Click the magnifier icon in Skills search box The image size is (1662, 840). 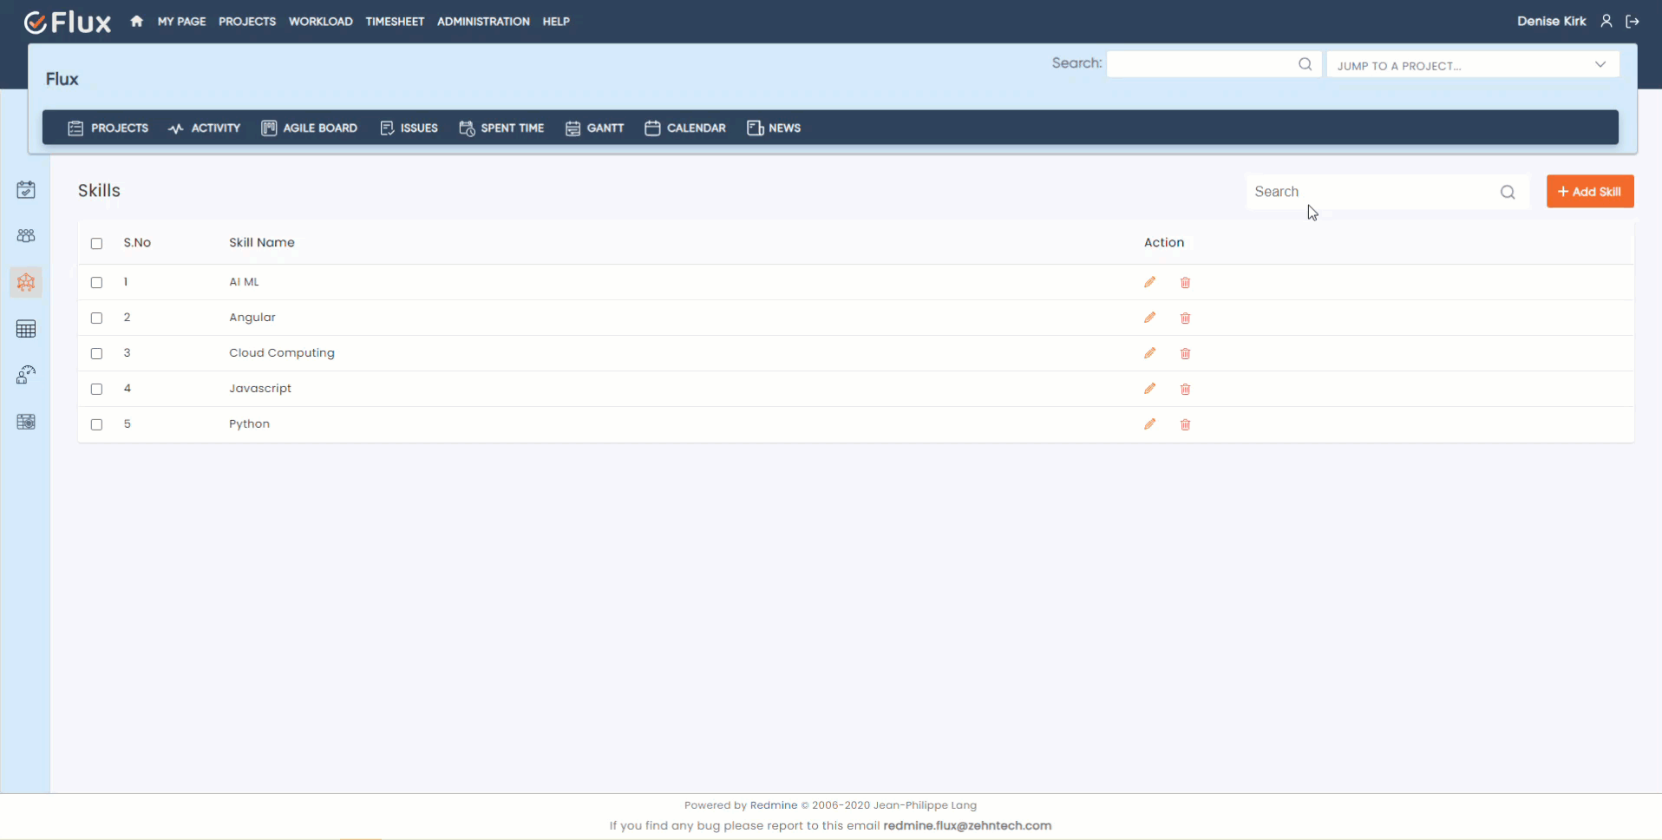coord(1508,193)
